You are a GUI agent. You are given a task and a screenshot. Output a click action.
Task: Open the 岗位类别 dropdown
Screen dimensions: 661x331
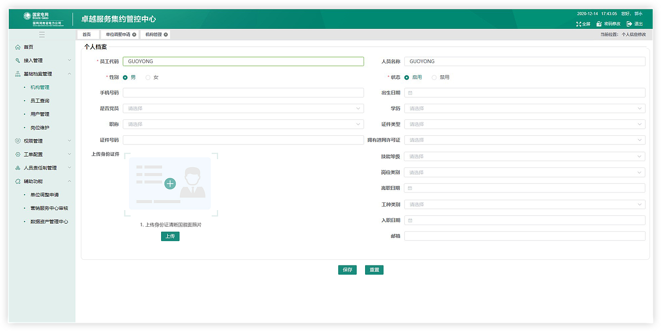coord(525,172)
